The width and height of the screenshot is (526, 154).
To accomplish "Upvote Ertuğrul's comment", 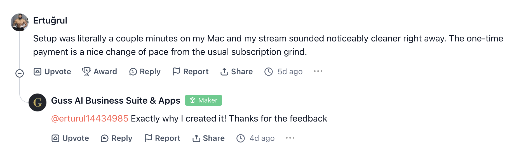I will [52, 72].
